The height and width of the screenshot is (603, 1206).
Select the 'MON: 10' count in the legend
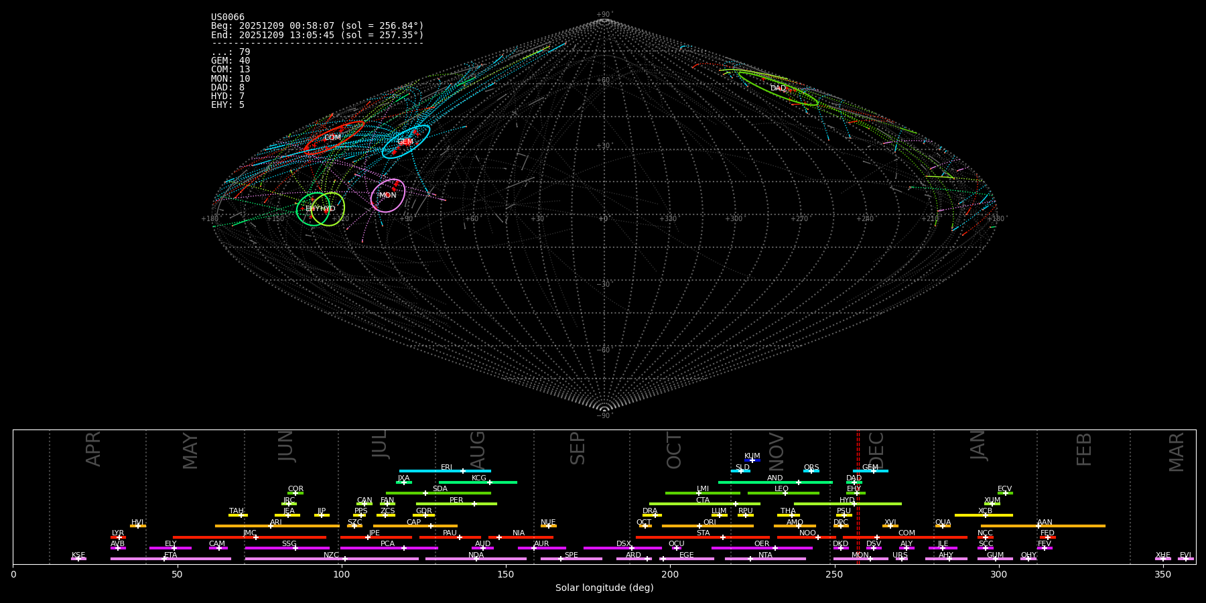(230, 79)
